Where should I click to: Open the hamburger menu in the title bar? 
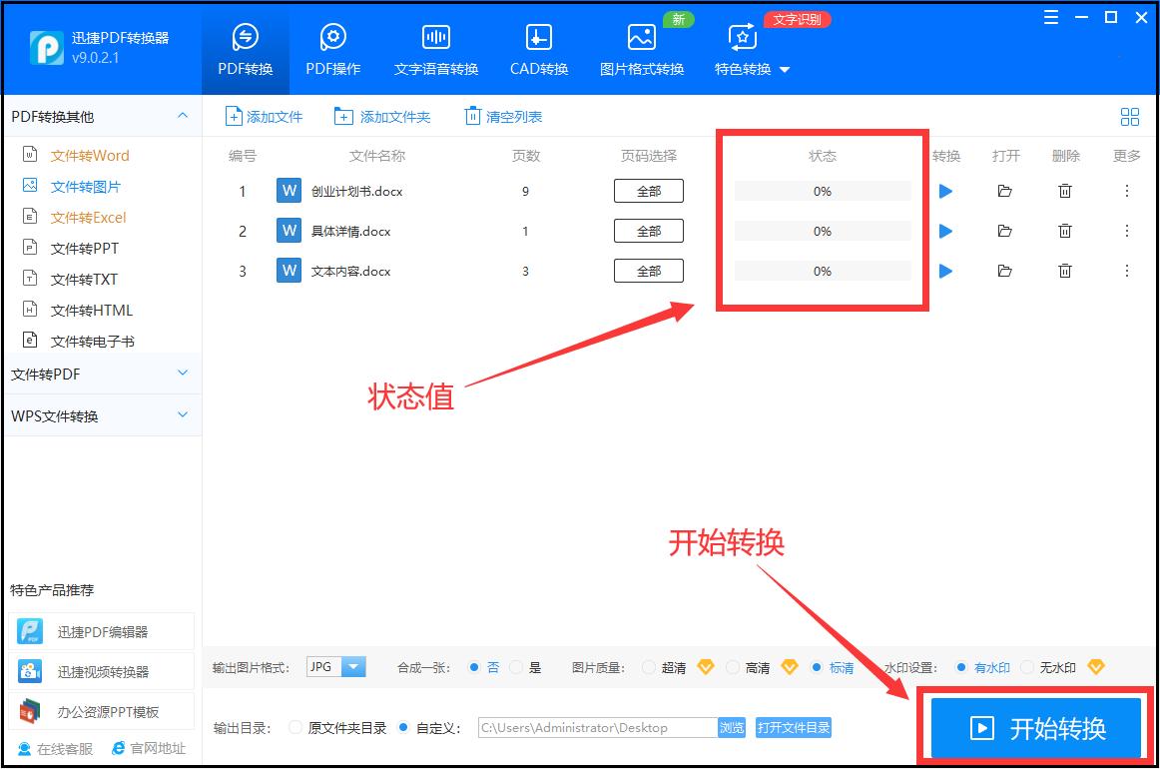pyautogui.click(x=1051, y=16)
